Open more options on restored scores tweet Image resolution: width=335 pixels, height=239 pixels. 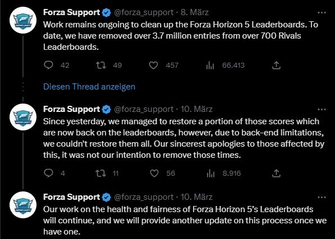322,110
